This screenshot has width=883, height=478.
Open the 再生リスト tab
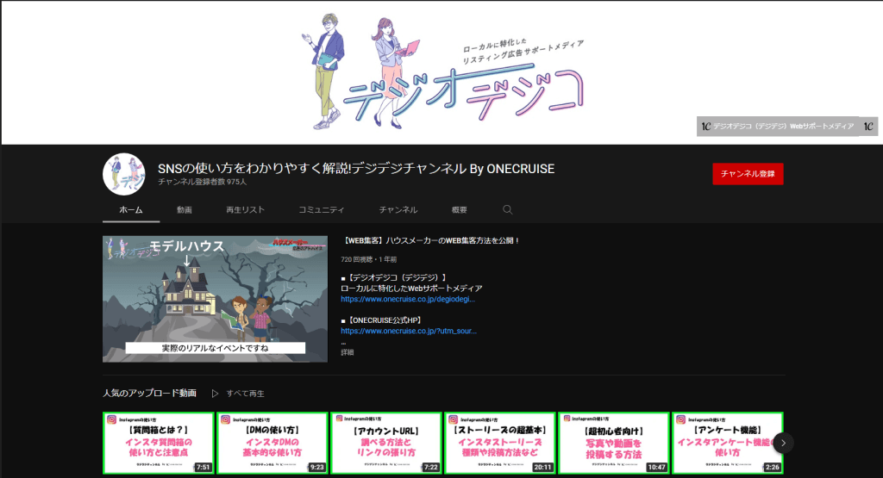245,210
